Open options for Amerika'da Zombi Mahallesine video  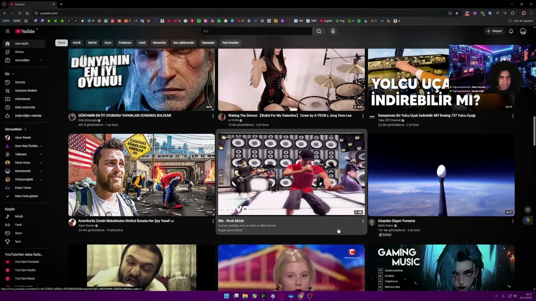(x=213, y=221)
